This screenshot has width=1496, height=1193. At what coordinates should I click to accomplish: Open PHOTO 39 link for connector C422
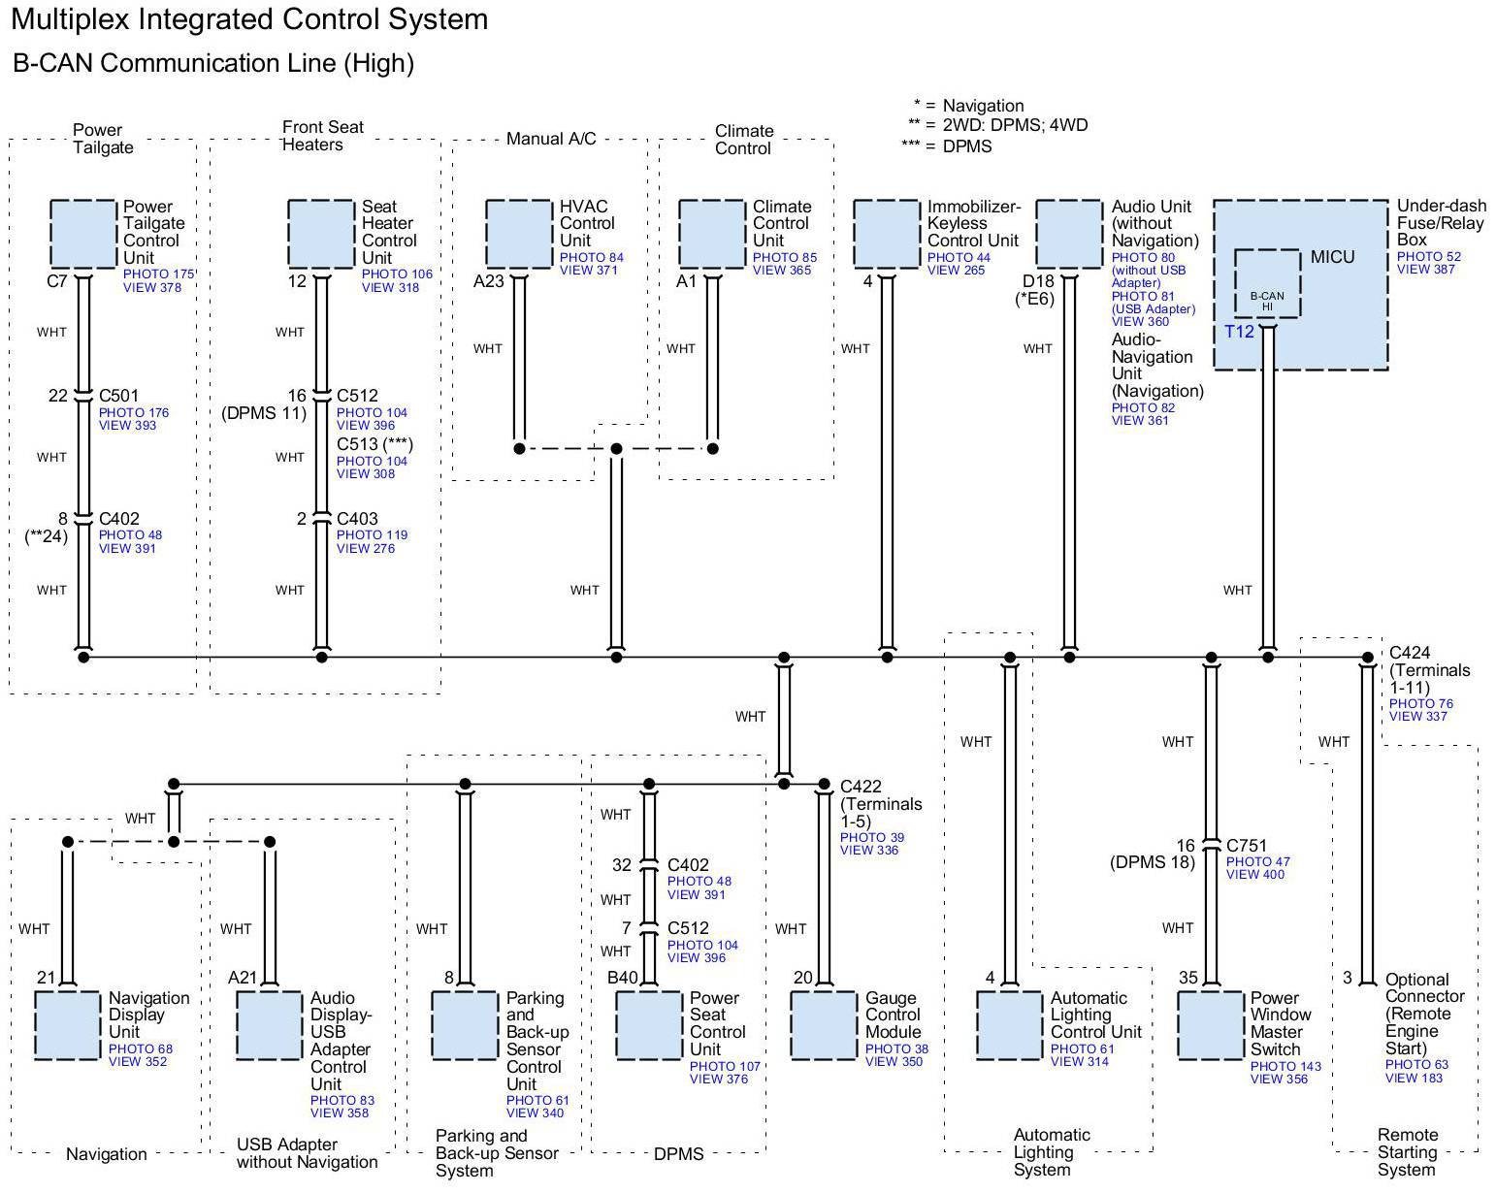pos(871,838)
